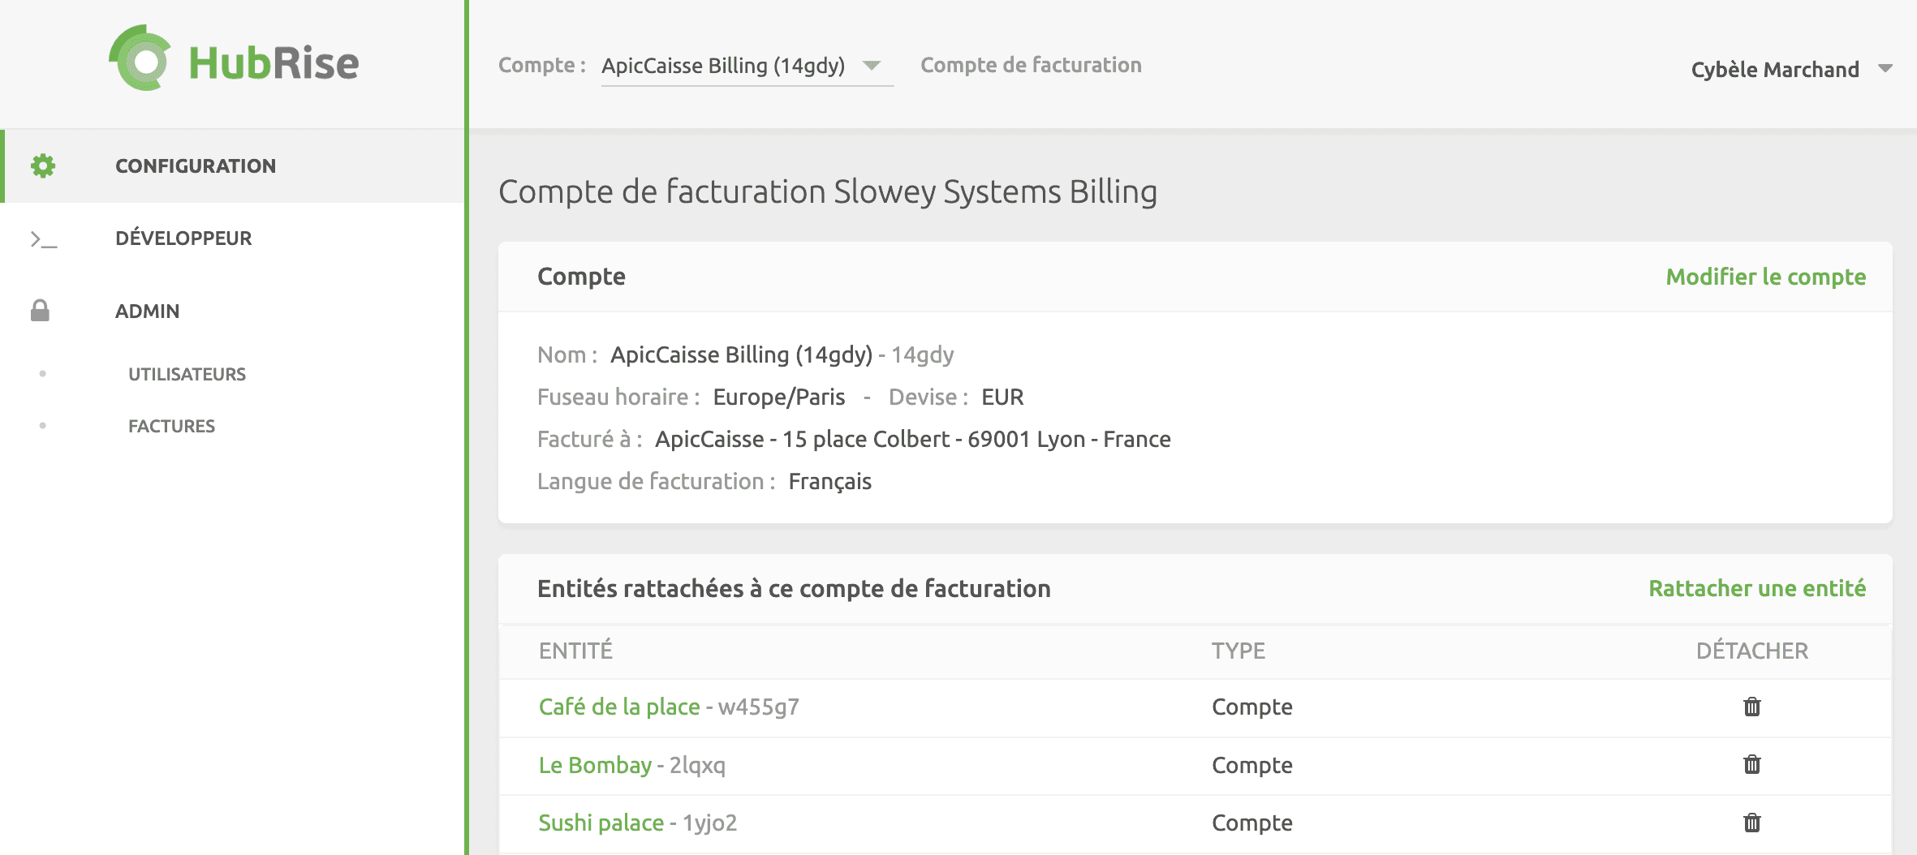This screenshot has width=1917, height=855.
Task: Click the Europe/Paris time zone value
Action: coord(779,397)
